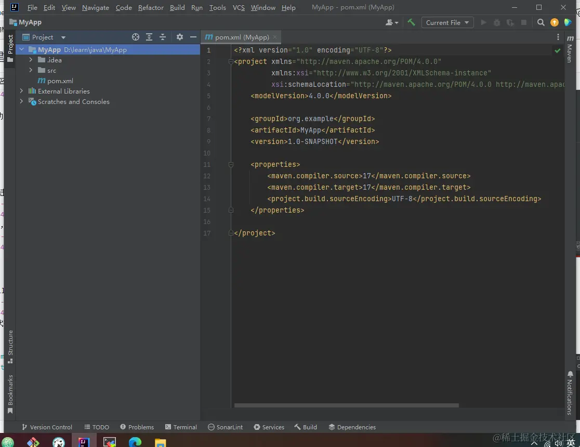Open the Maven tool window
580x447 pixels.
click(570, 48)
